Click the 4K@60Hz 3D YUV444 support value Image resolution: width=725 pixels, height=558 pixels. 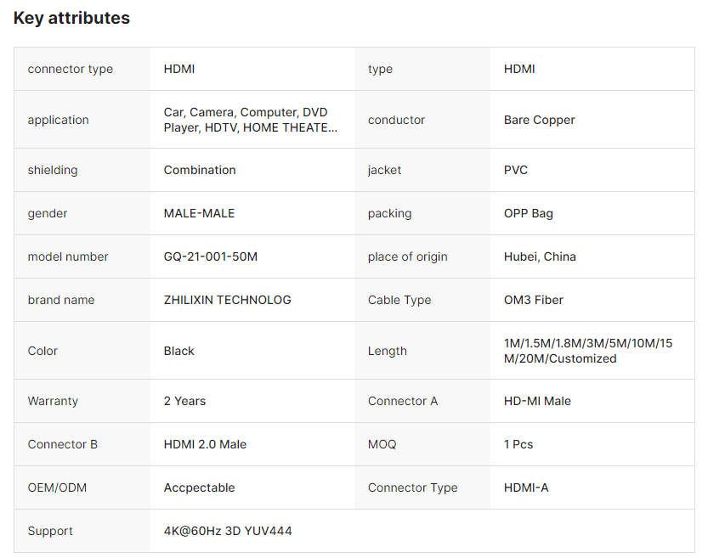tap(228, 531)
